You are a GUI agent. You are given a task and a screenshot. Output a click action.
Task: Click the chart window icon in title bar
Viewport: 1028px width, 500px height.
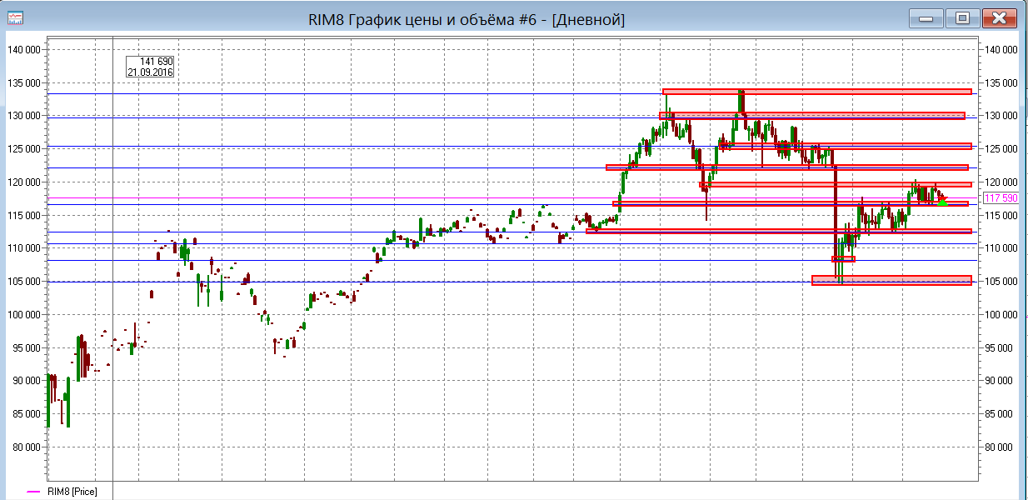[x=15, y=17]
